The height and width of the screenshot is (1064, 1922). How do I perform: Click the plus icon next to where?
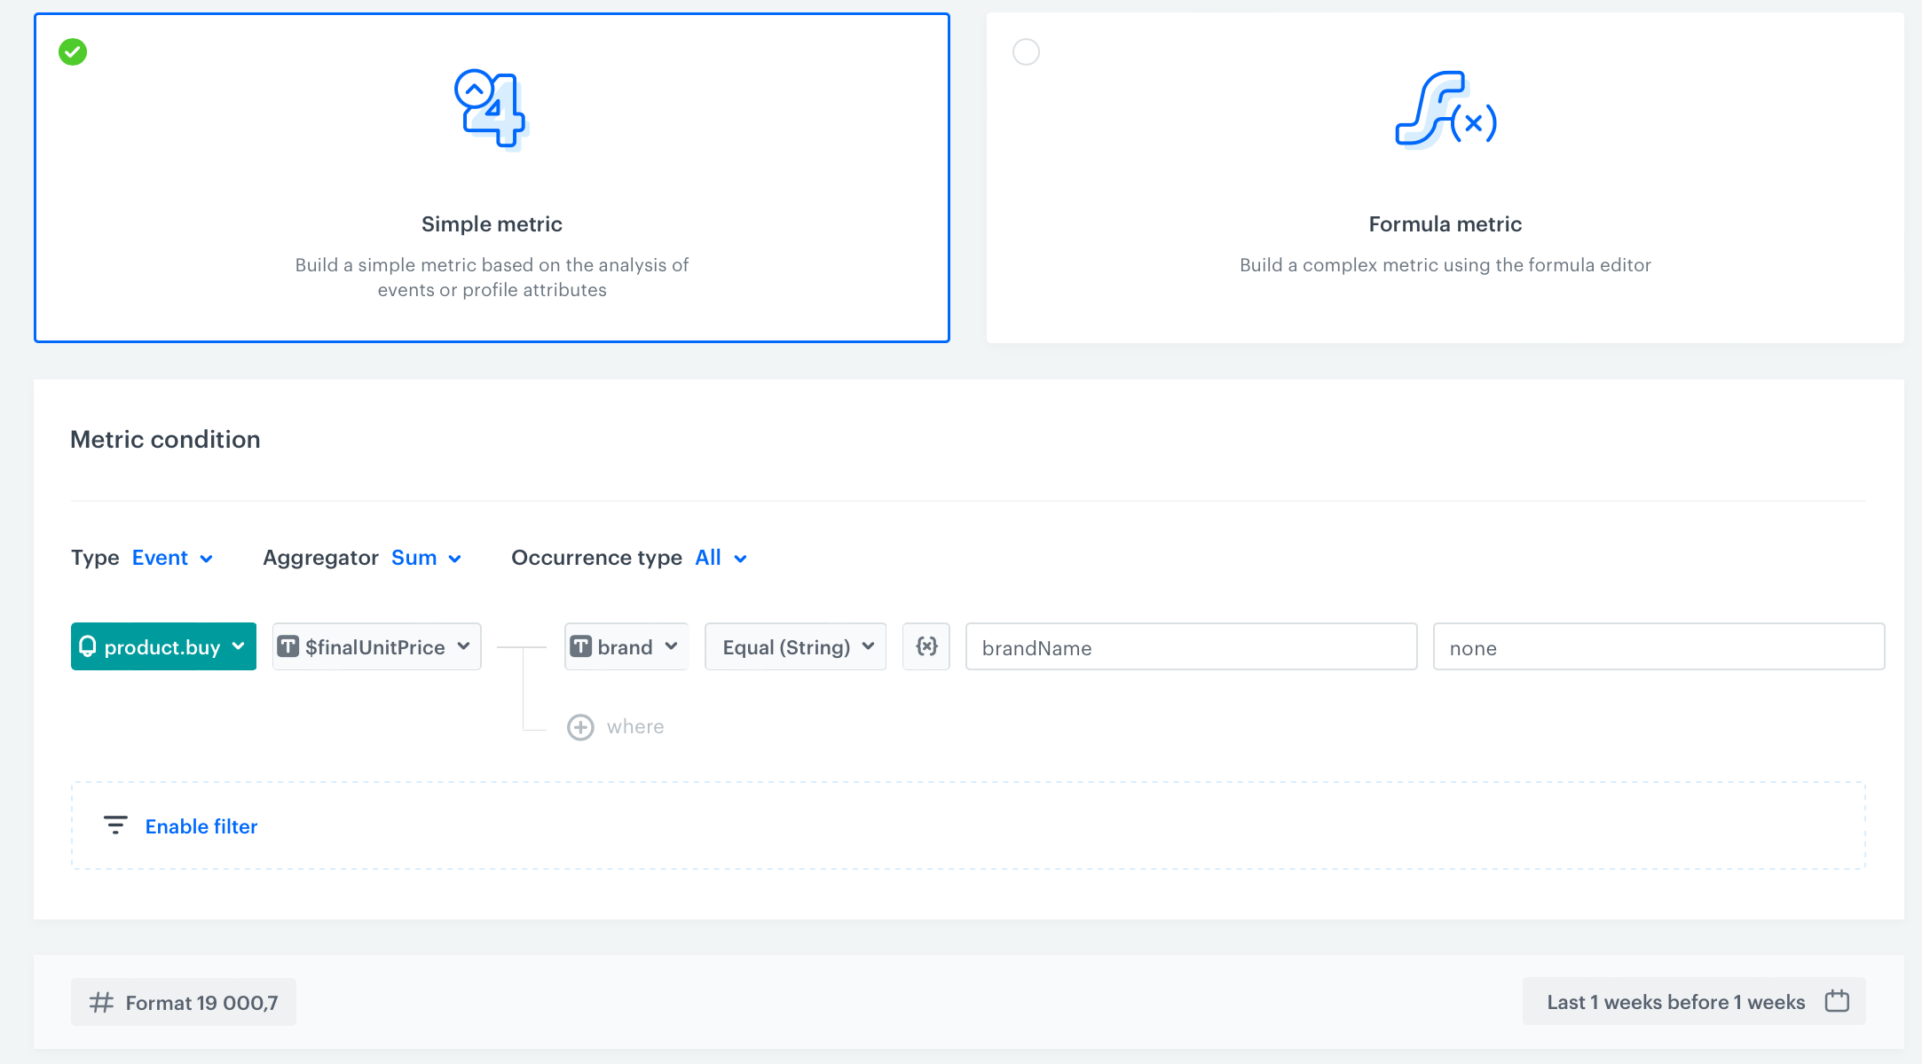(580, 727)
